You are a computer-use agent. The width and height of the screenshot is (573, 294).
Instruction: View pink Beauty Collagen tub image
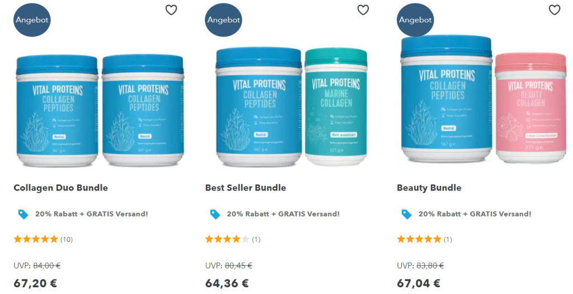(x=530, y=108)
